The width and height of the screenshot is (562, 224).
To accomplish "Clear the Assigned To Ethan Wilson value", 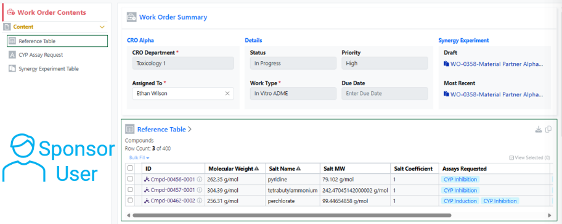I will 227,93.
